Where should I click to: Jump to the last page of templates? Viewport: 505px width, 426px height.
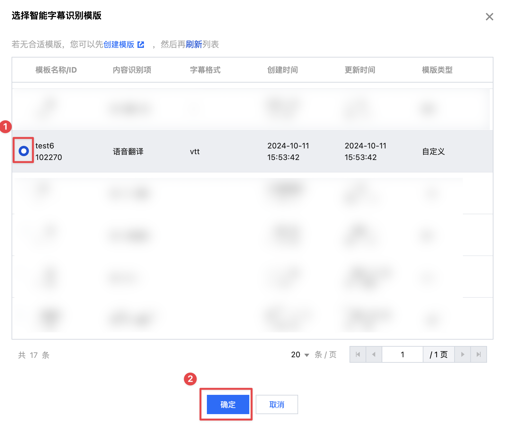(479, 354)
